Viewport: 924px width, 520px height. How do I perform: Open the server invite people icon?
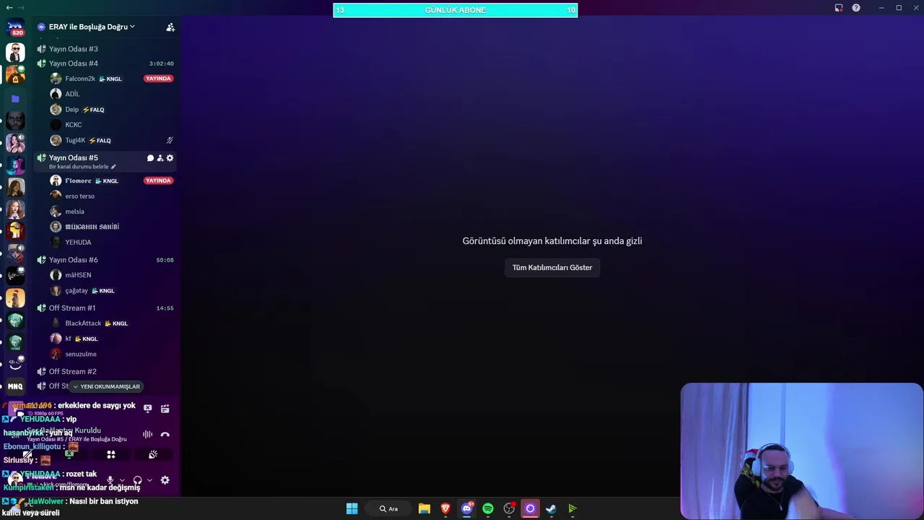(x=170, y=27)
